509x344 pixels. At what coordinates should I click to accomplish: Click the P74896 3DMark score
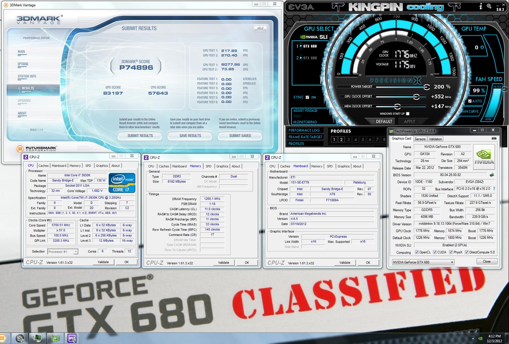point(136,67)
